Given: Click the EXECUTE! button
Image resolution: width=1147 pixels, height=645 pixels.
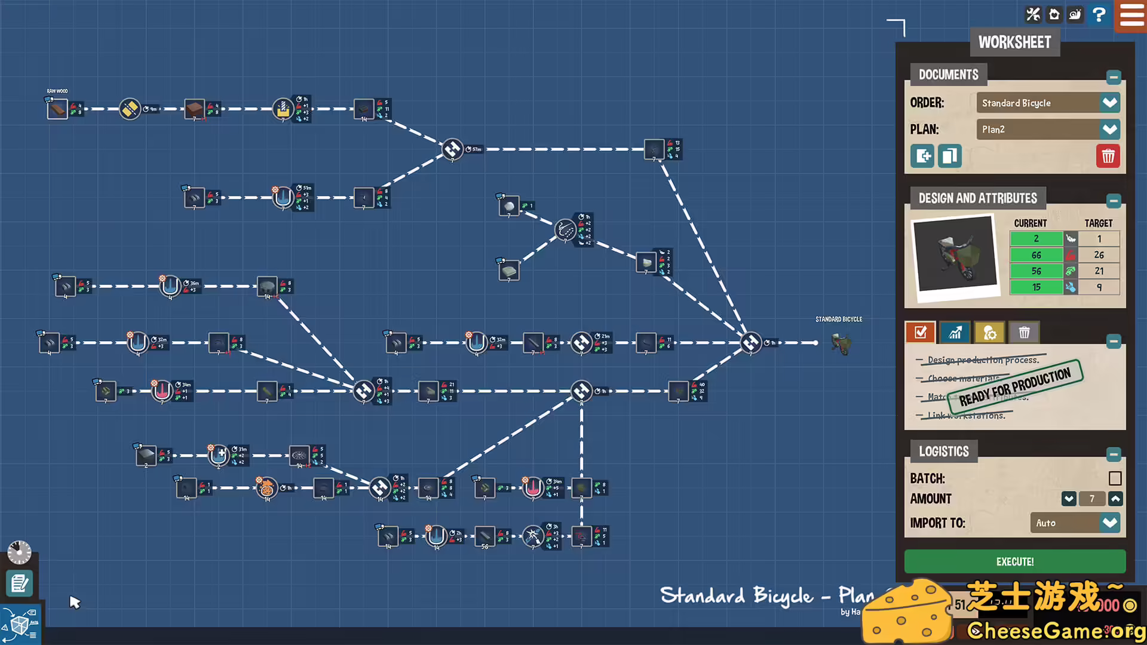Looking at the screenshot, I should tap(1014, 561).
